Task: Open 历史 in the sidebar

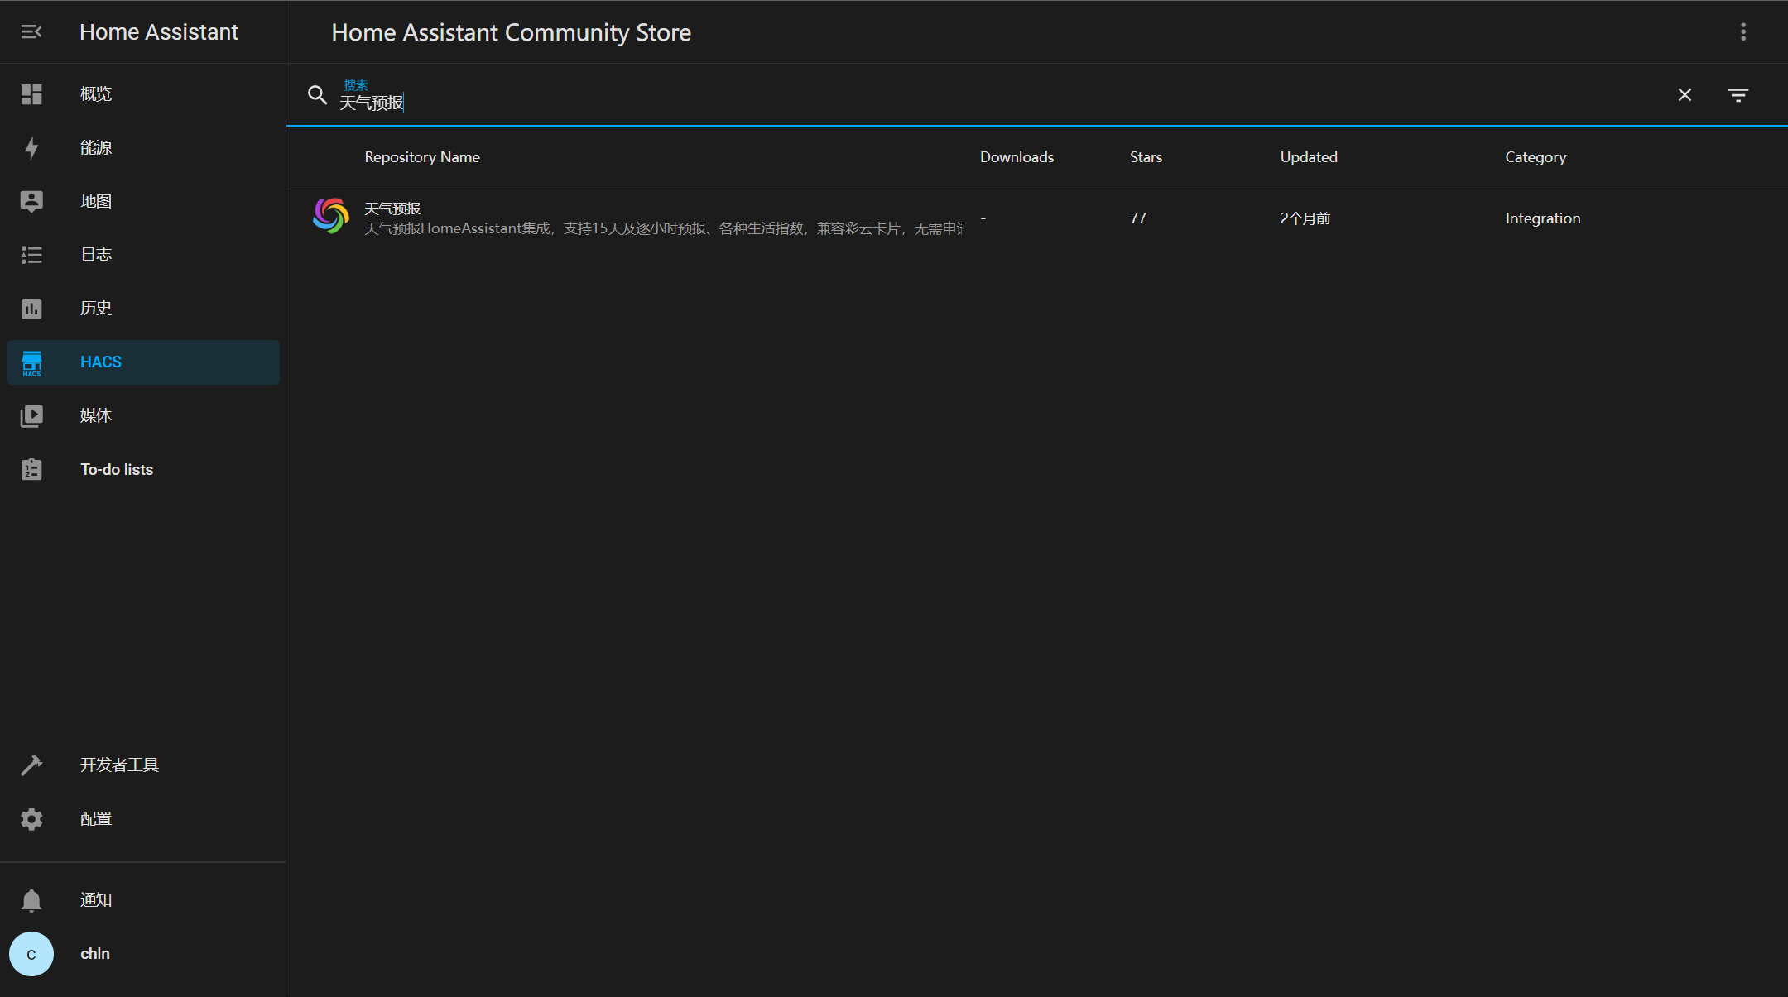Action: pyautogui.click(x=143, y=309)
